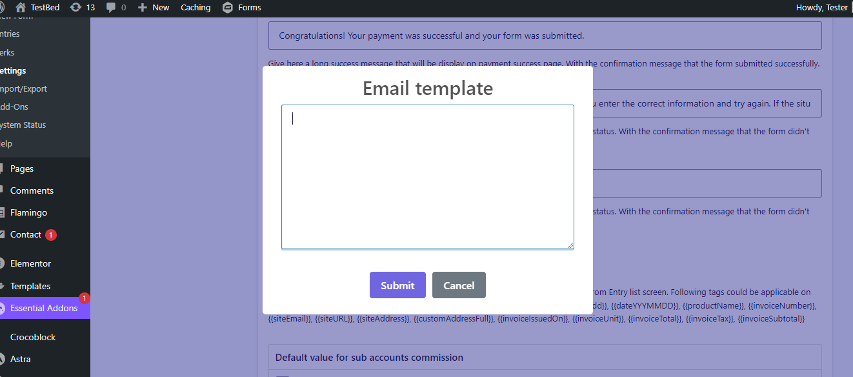Open Flamingo in the sidebar

coord(28,212)
